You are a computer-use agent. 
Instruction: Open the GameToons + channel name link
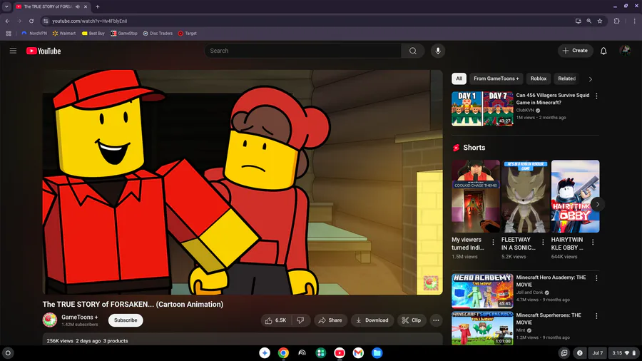[79, 317]
